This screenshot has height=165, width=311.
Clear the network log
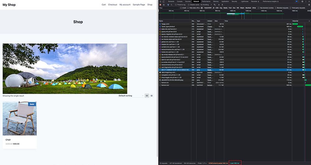164,5
